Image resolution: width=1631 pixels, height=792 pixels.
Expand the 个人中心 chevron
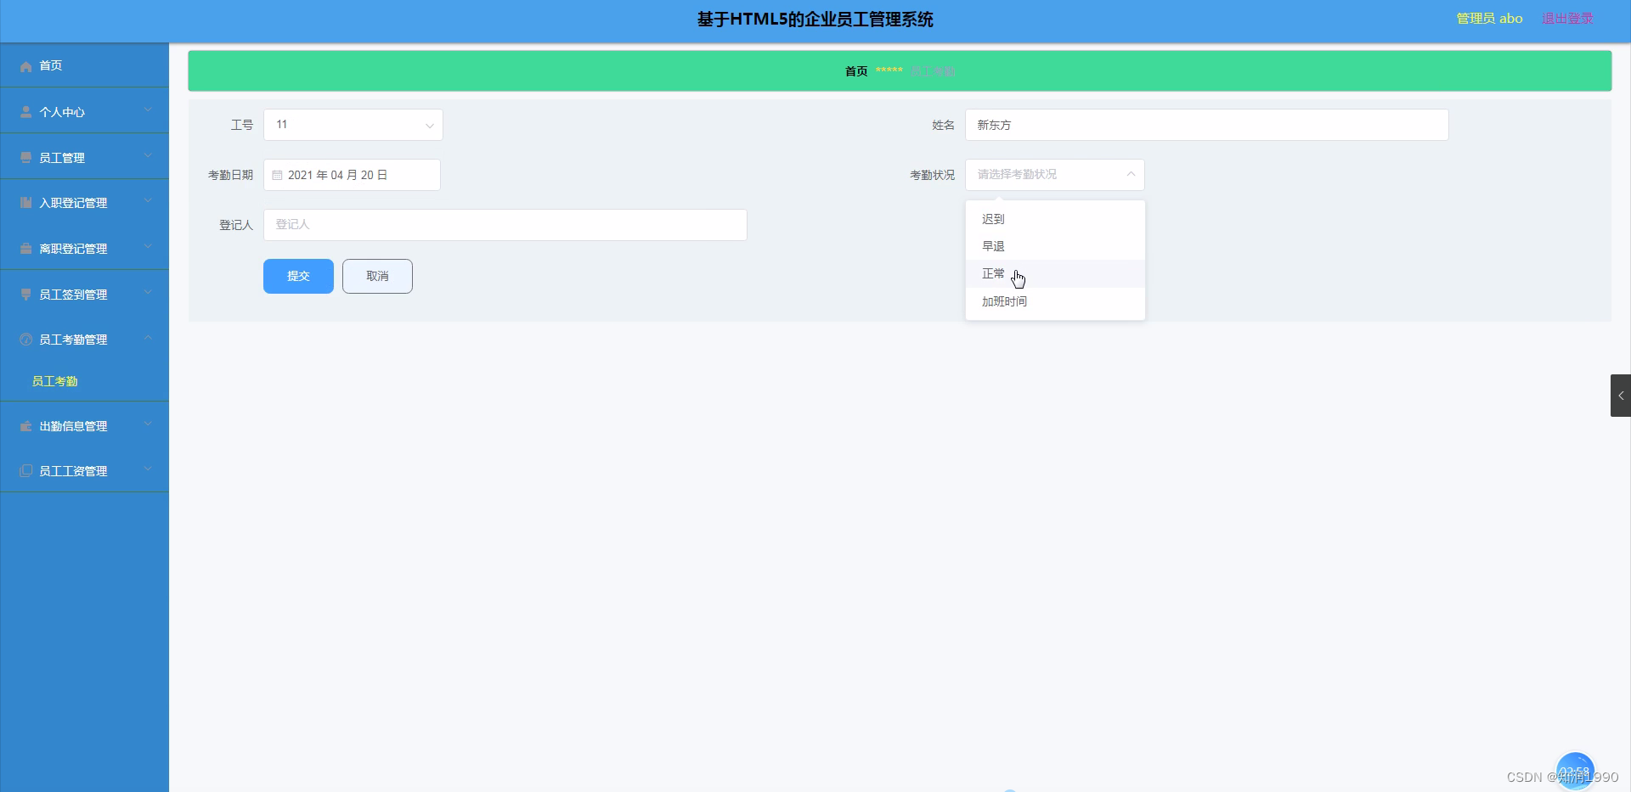(147, 110)
